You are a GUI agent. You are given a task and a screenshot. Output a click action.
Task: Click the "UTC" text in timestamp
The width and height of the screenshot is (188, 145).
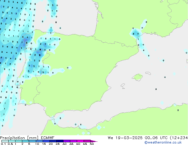160,138
